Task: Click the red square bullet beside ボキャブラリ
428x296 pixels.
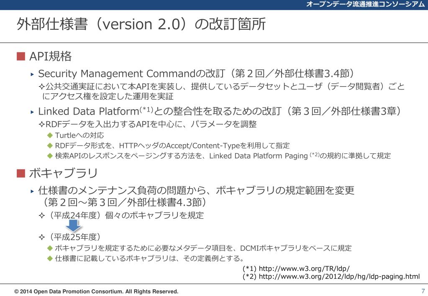Action: coord(21,173)
